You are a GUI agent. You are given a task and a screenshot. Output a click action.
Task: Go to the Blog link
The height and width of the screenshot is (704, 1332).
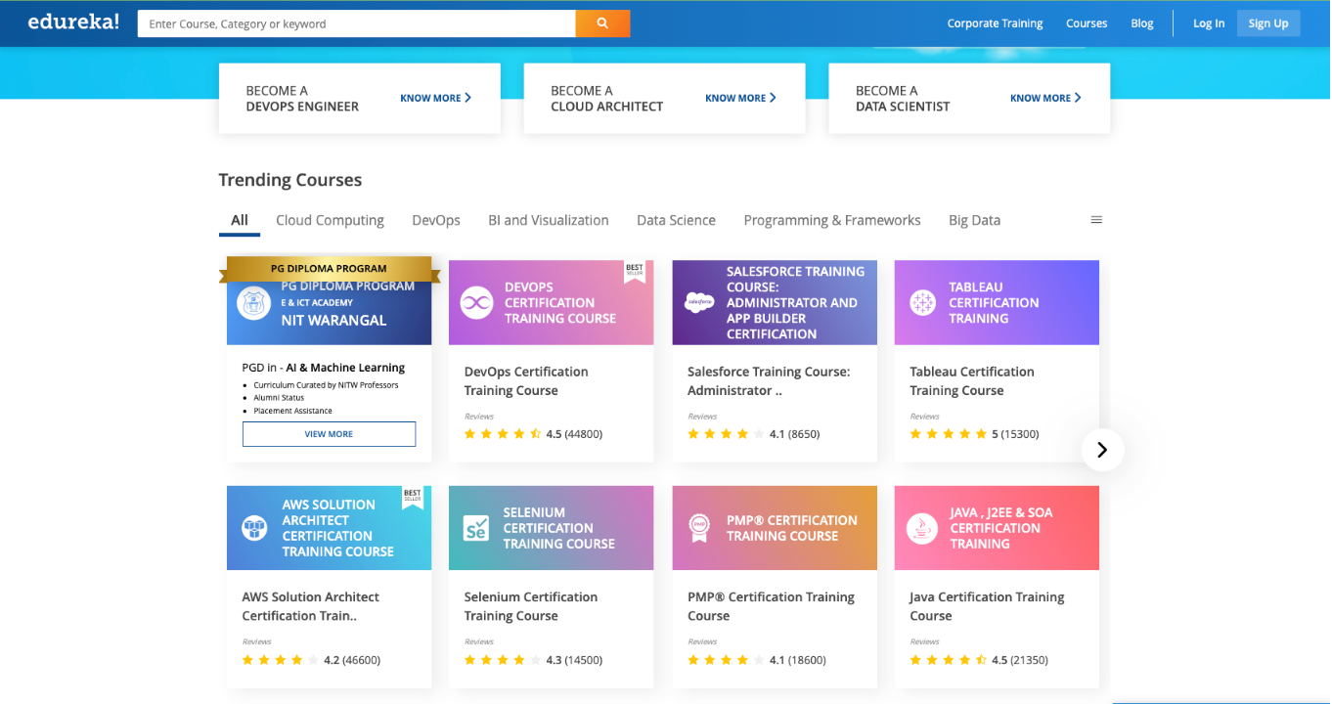tap(1142, 23)
